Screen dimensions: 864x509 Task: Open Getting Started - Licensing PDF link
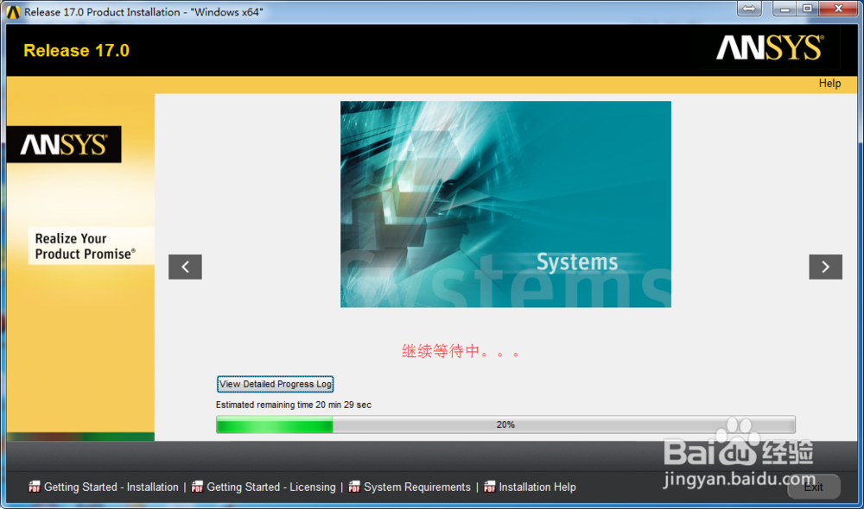[270, 487]
